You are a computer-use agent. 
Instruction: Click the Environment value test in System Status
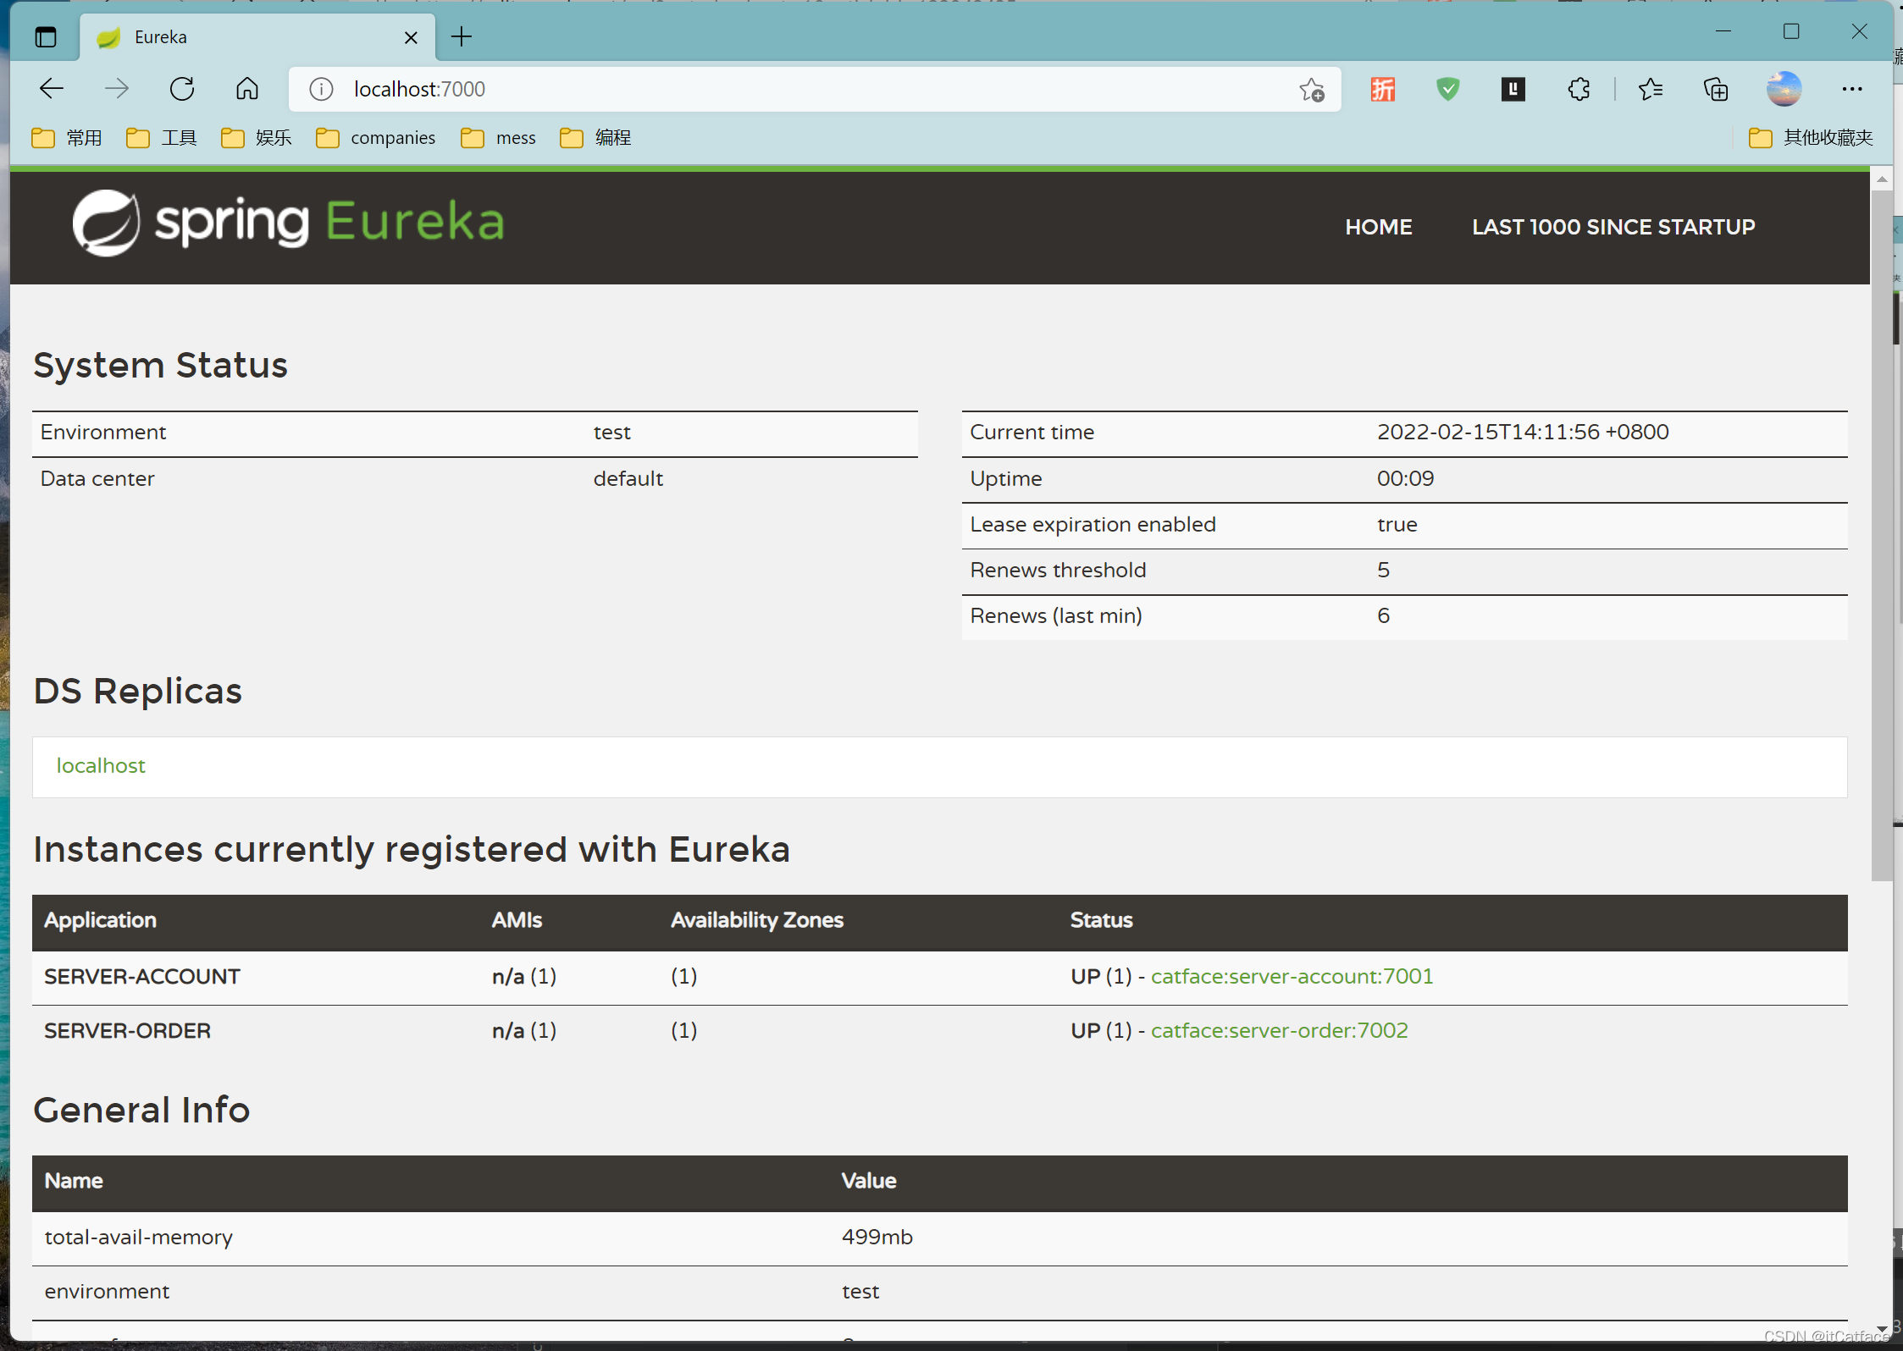click(x=611, y=433)
